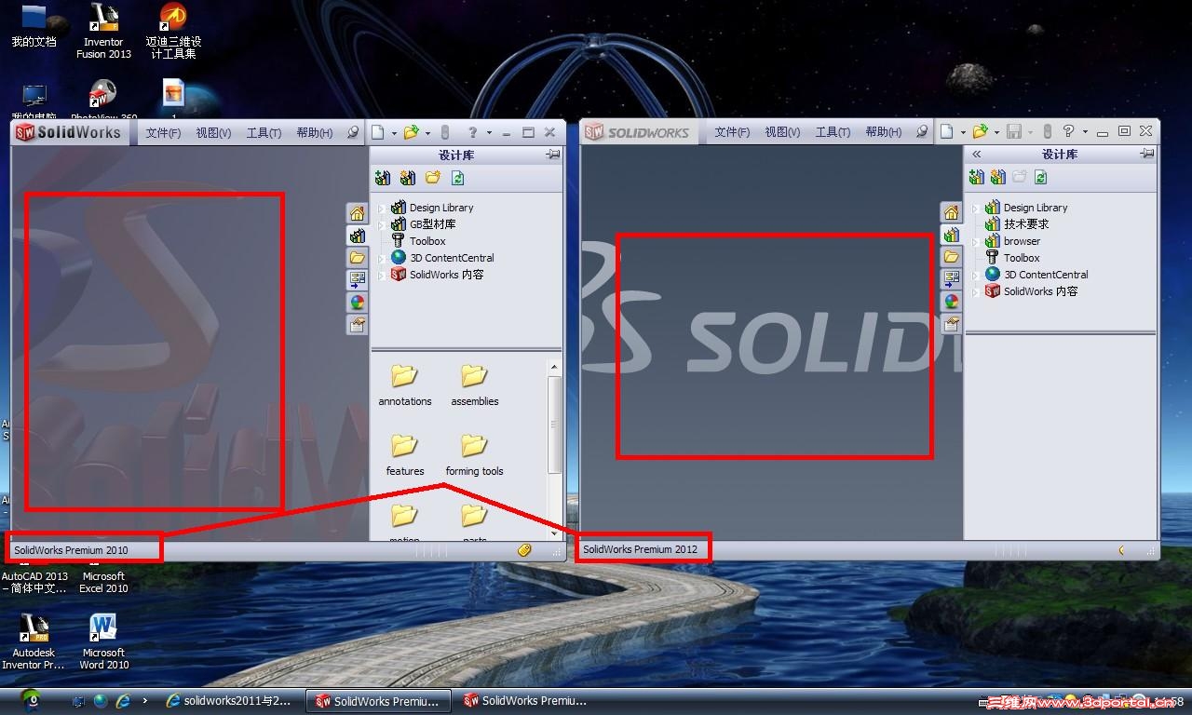Screen dimensions: 1192x715
Task: Click Refresh icon in 2012 design library toolbar
Action: [x=1041, y=178]
